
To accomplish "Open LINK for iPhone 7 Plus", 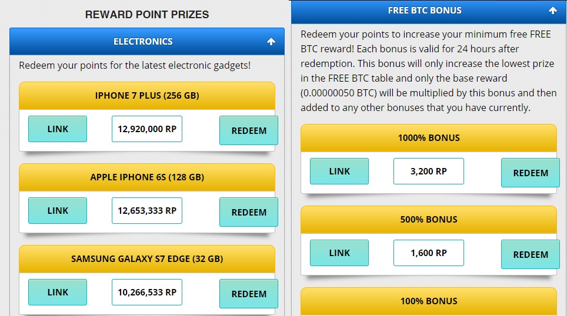I will click(x=58, y=129).
